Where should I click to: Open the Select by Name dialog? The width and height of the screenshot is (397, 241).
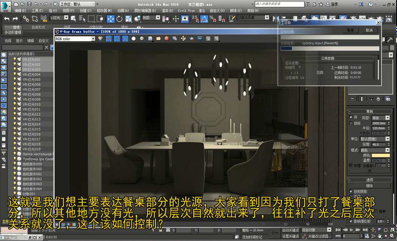[82, 18]
